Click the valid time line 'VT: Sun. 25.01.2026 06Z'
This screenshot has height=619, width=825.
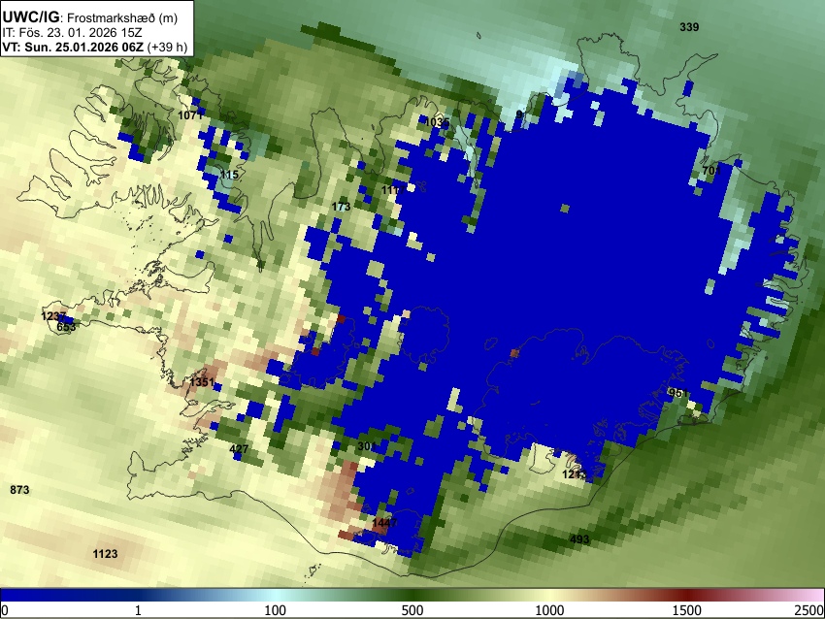click(x=73, y=47)
